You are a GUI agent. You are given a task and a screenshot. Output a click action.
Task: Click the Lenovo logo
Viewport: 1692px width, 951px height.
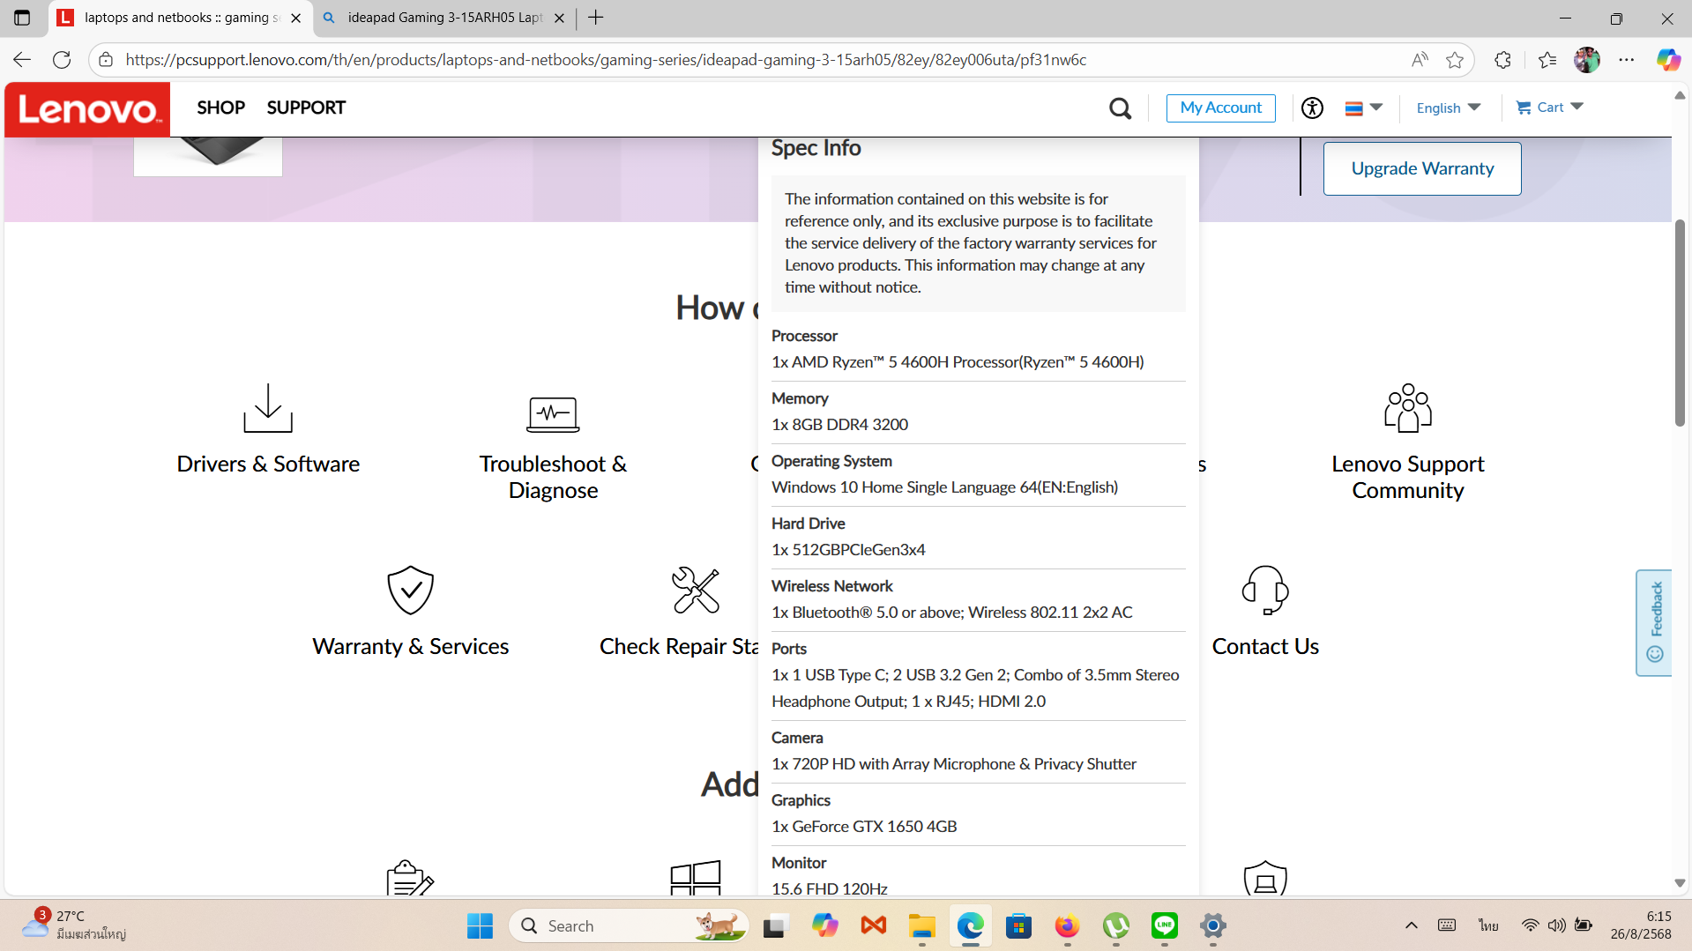click(87, 109)
